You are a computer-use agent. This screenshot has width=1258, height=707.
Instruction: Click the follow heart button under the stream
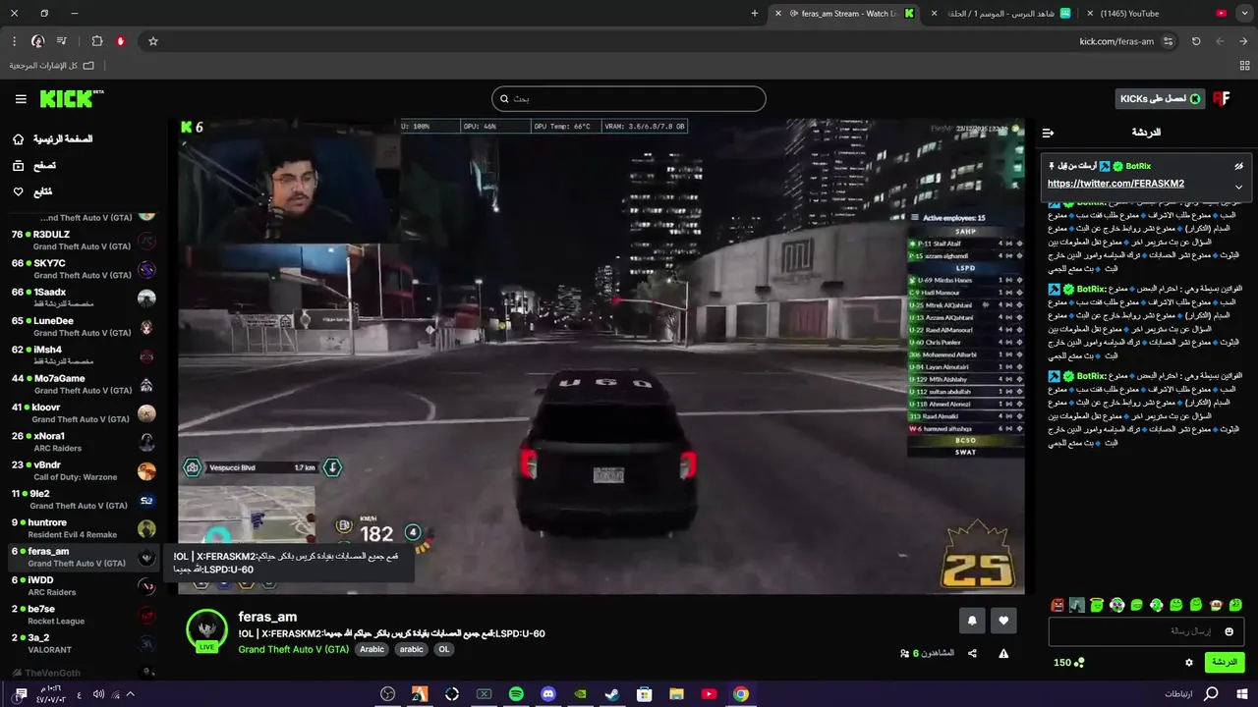pos(1003,620)
